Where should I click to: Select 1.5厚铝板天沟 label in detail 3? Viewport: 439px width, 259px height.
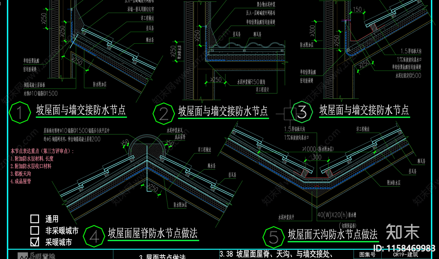pos(411,51)
